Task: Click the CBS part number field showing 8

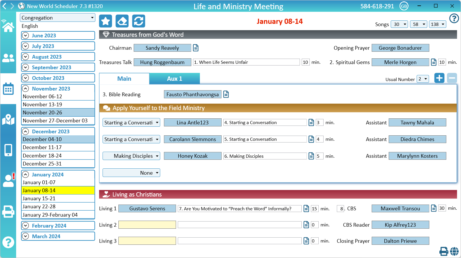Action: (341, 209)
